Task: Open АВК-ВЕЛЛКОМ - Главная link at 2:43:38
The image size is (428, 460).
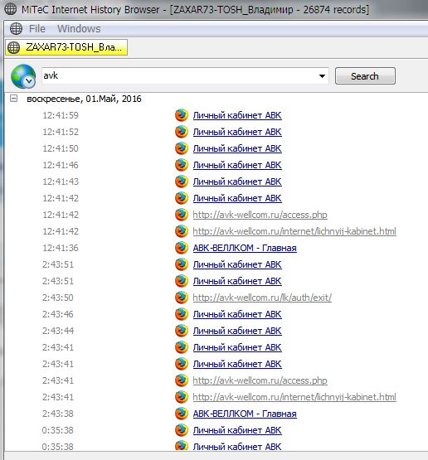Action: click(245, 414)
